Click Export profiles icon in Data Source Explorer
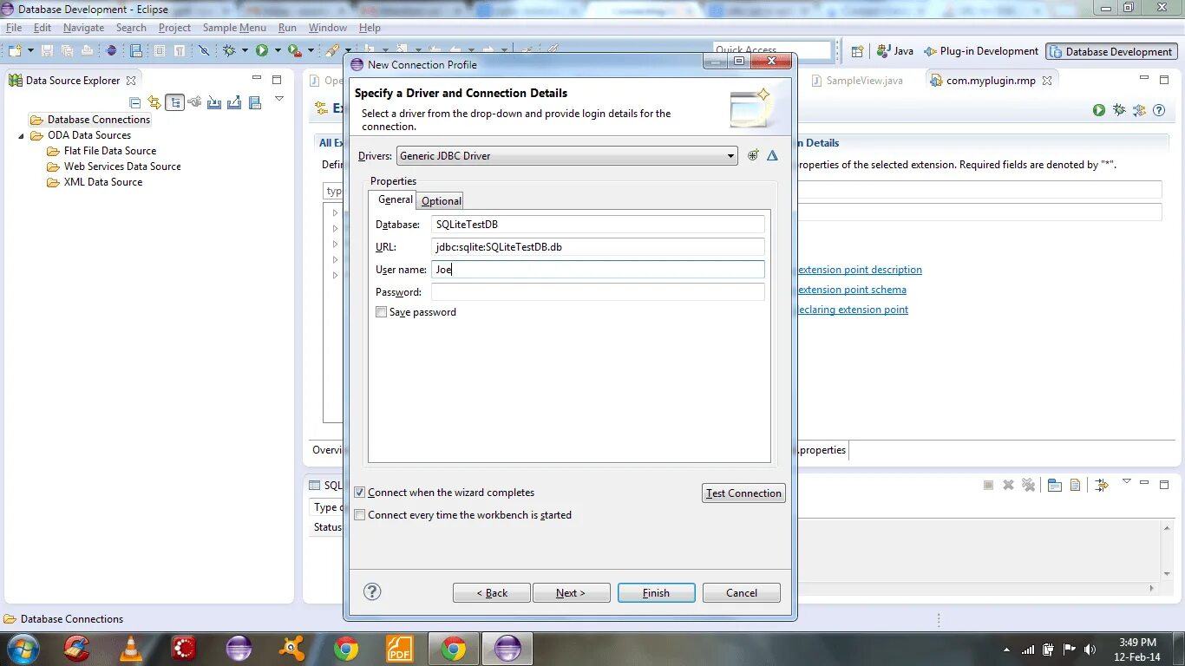 point(234,102)
